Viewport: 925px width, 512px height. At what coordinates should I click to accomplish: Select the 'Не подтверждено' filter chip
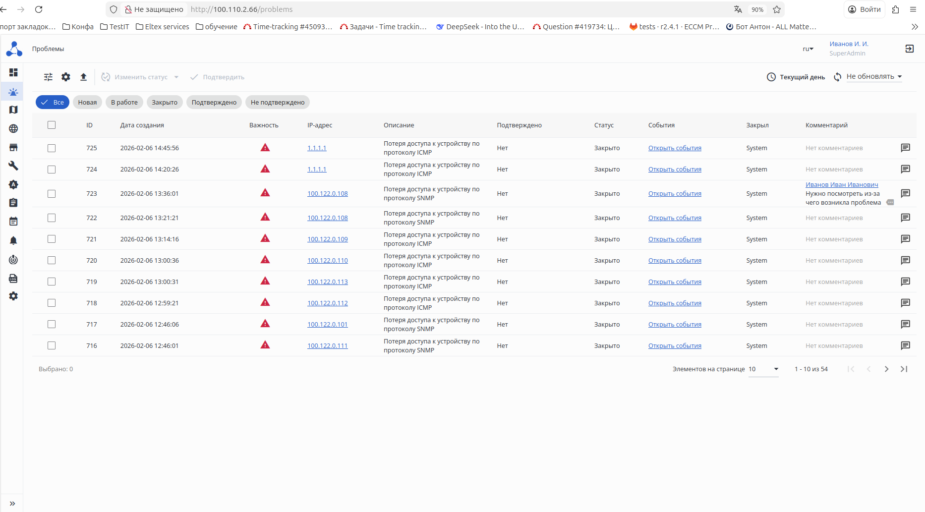(278, 103)
